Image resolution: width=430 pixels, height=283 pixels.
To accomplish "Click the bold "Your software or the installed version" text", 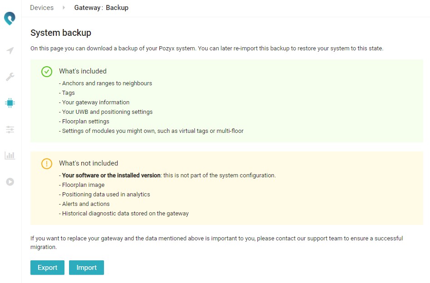I will [111, 175].
